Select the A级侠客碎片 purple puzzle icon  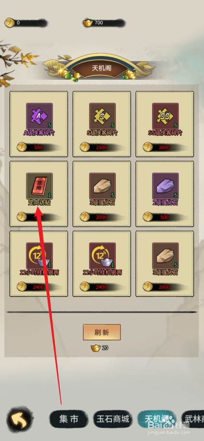40,116
